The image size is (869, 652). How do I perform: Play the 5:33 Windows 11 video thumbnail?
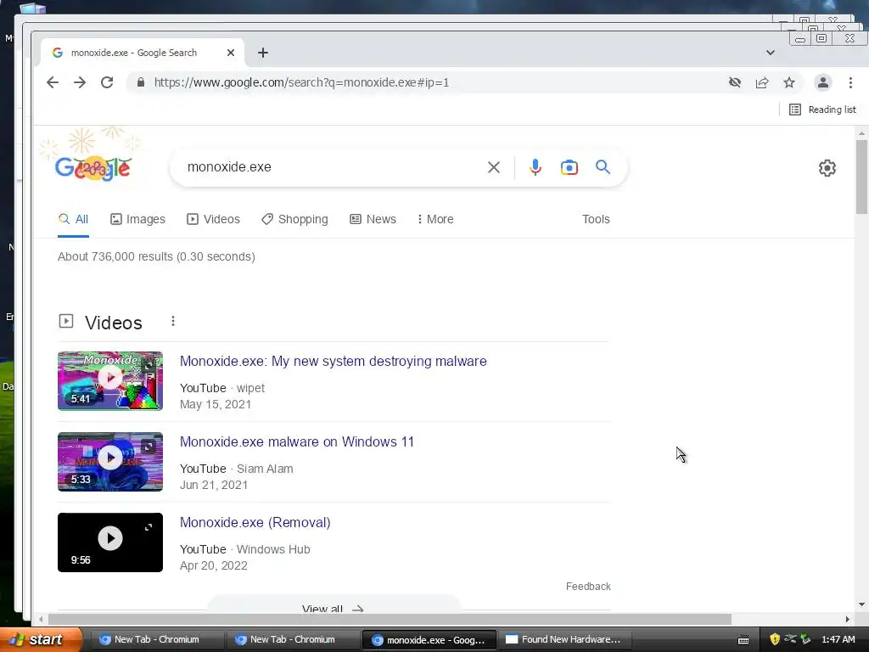[110, 462]
